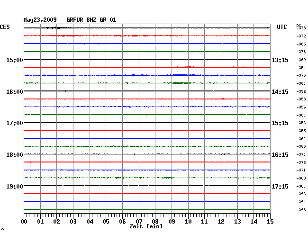Image resolution: width=308 pixels, height=234 pixels.
Task: Pick the 08 minute tick label on axis
Action: [155, 222]
